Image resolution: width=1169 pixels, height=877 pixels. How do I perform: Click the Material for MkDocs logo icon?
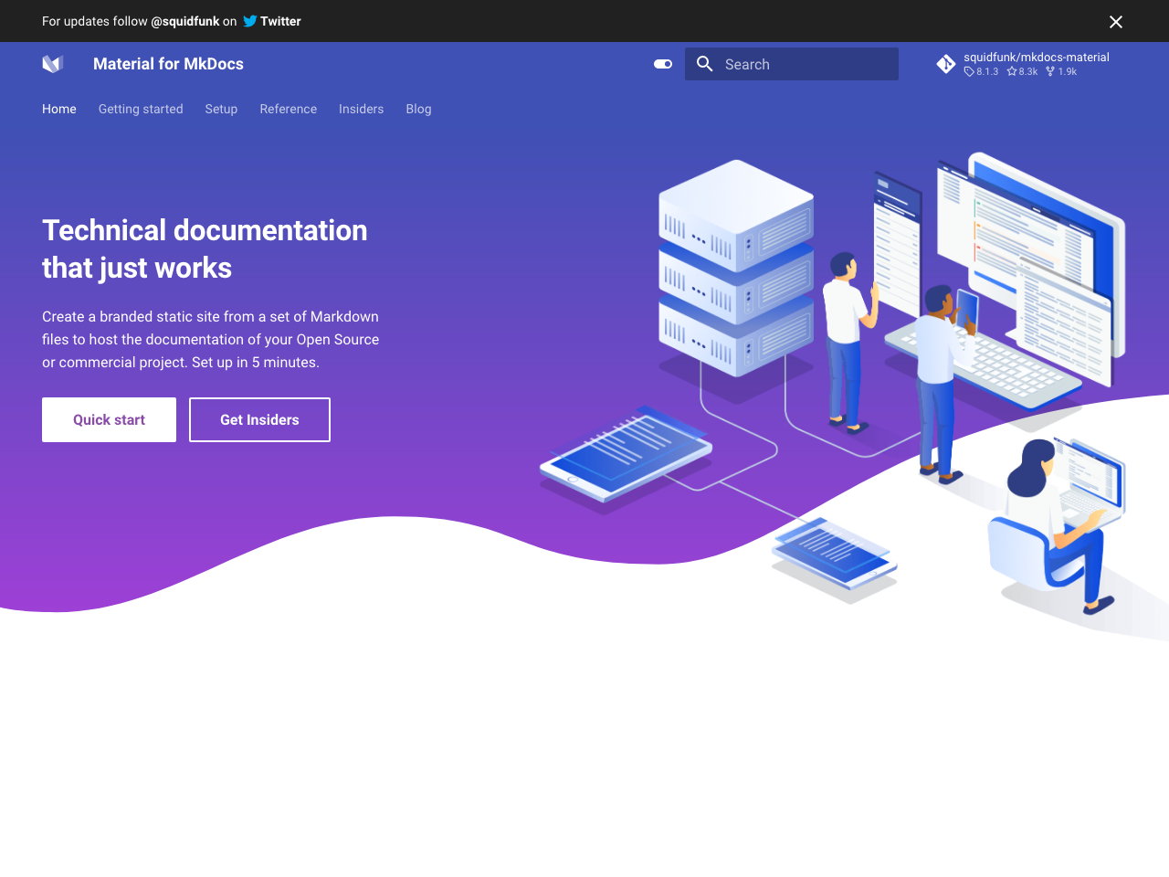(x=52, y=64)
